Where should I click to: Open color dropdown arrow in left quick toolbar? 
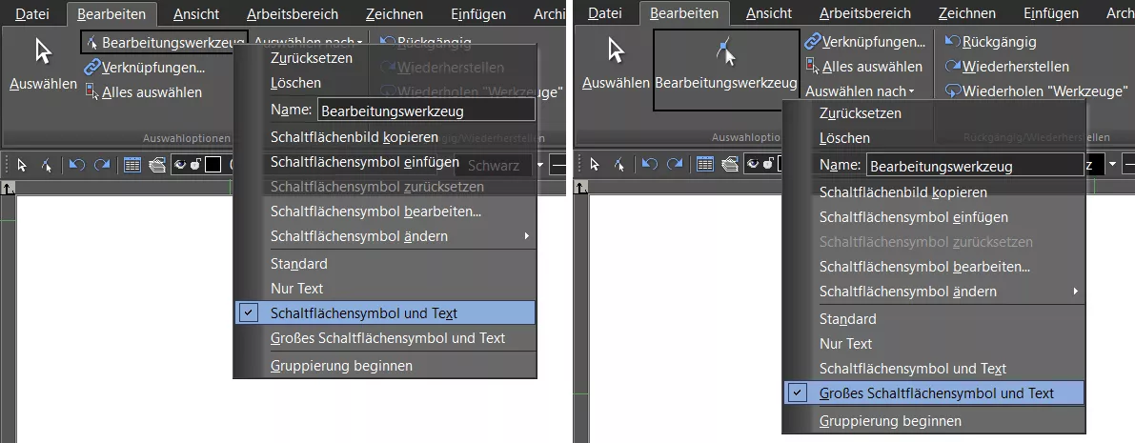pos(540,165)
